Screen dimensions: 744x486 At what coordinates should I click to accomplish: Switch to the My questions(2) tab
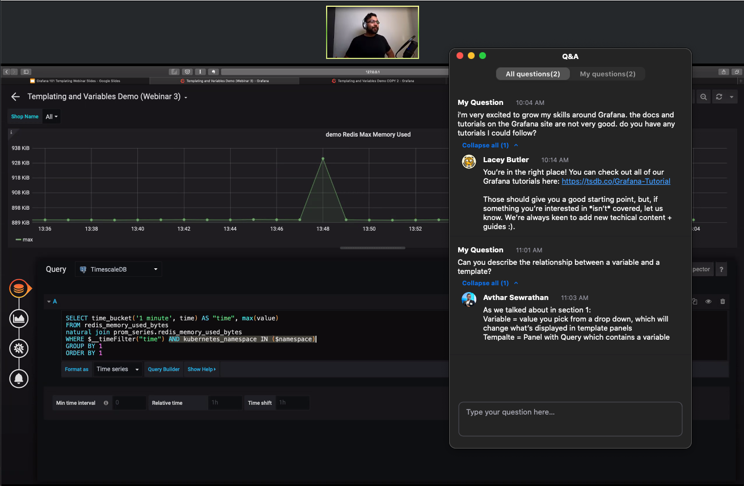click(x=607, y=74)
